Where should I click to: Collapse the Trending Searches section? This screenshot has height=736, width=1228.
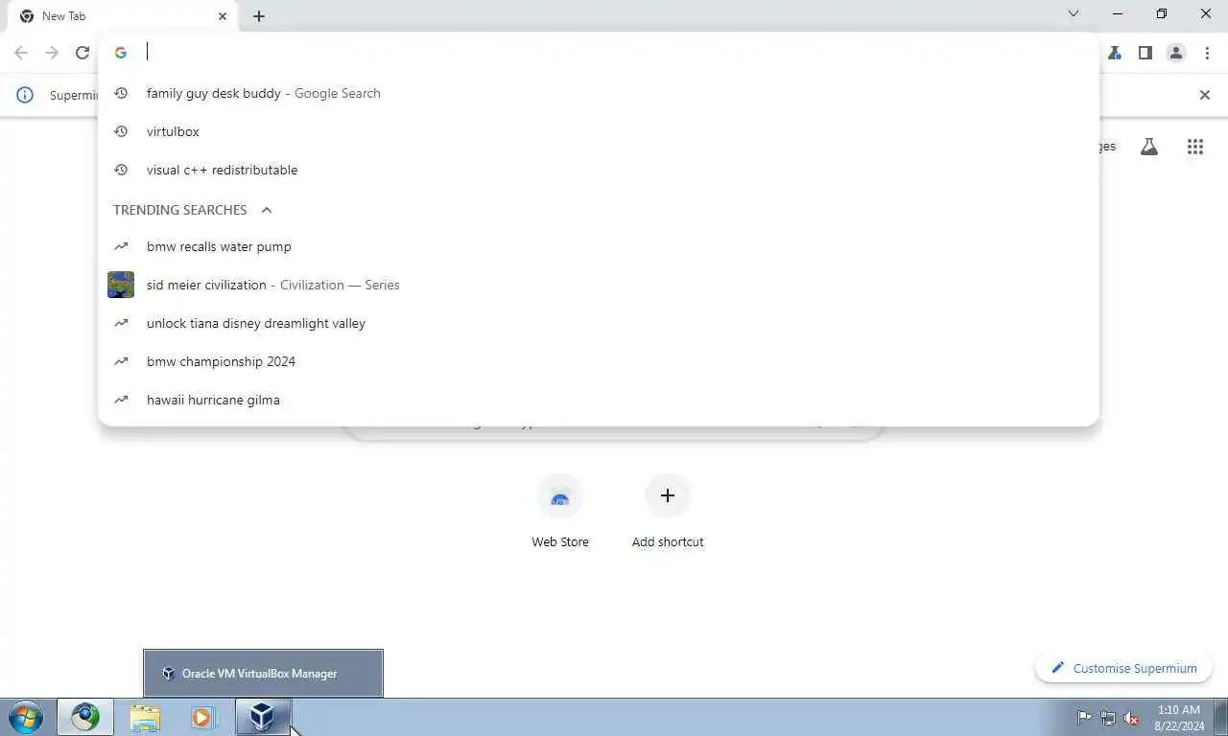(x=267, y=210)
